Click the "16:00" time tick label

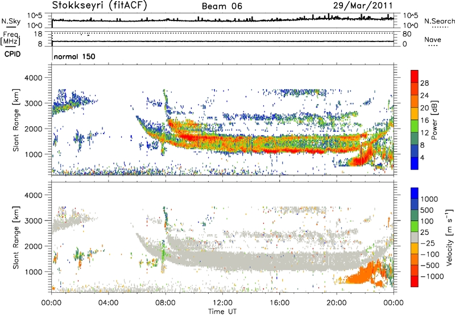click(279, 303)
